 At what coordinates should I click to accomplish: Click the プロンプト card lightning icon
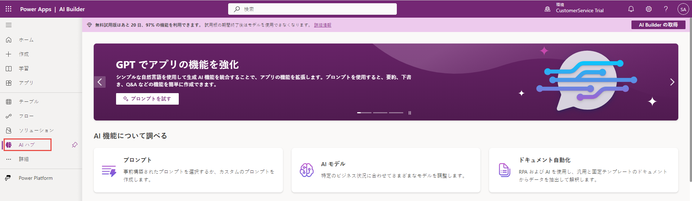pos(109,171)
